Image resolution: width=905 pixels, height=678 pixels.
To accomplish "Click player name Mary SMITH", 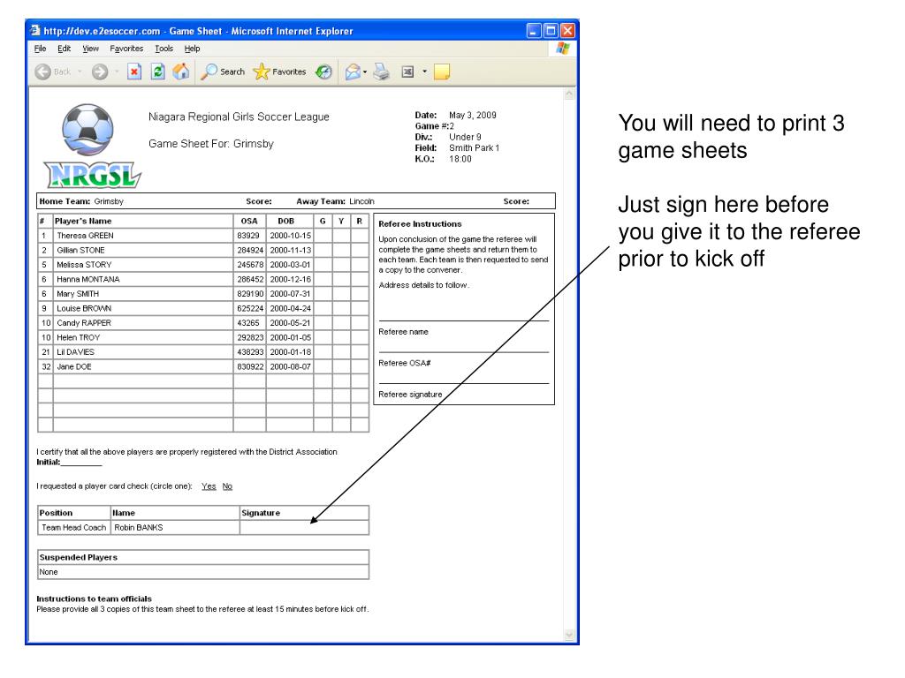I will [78, 293].
